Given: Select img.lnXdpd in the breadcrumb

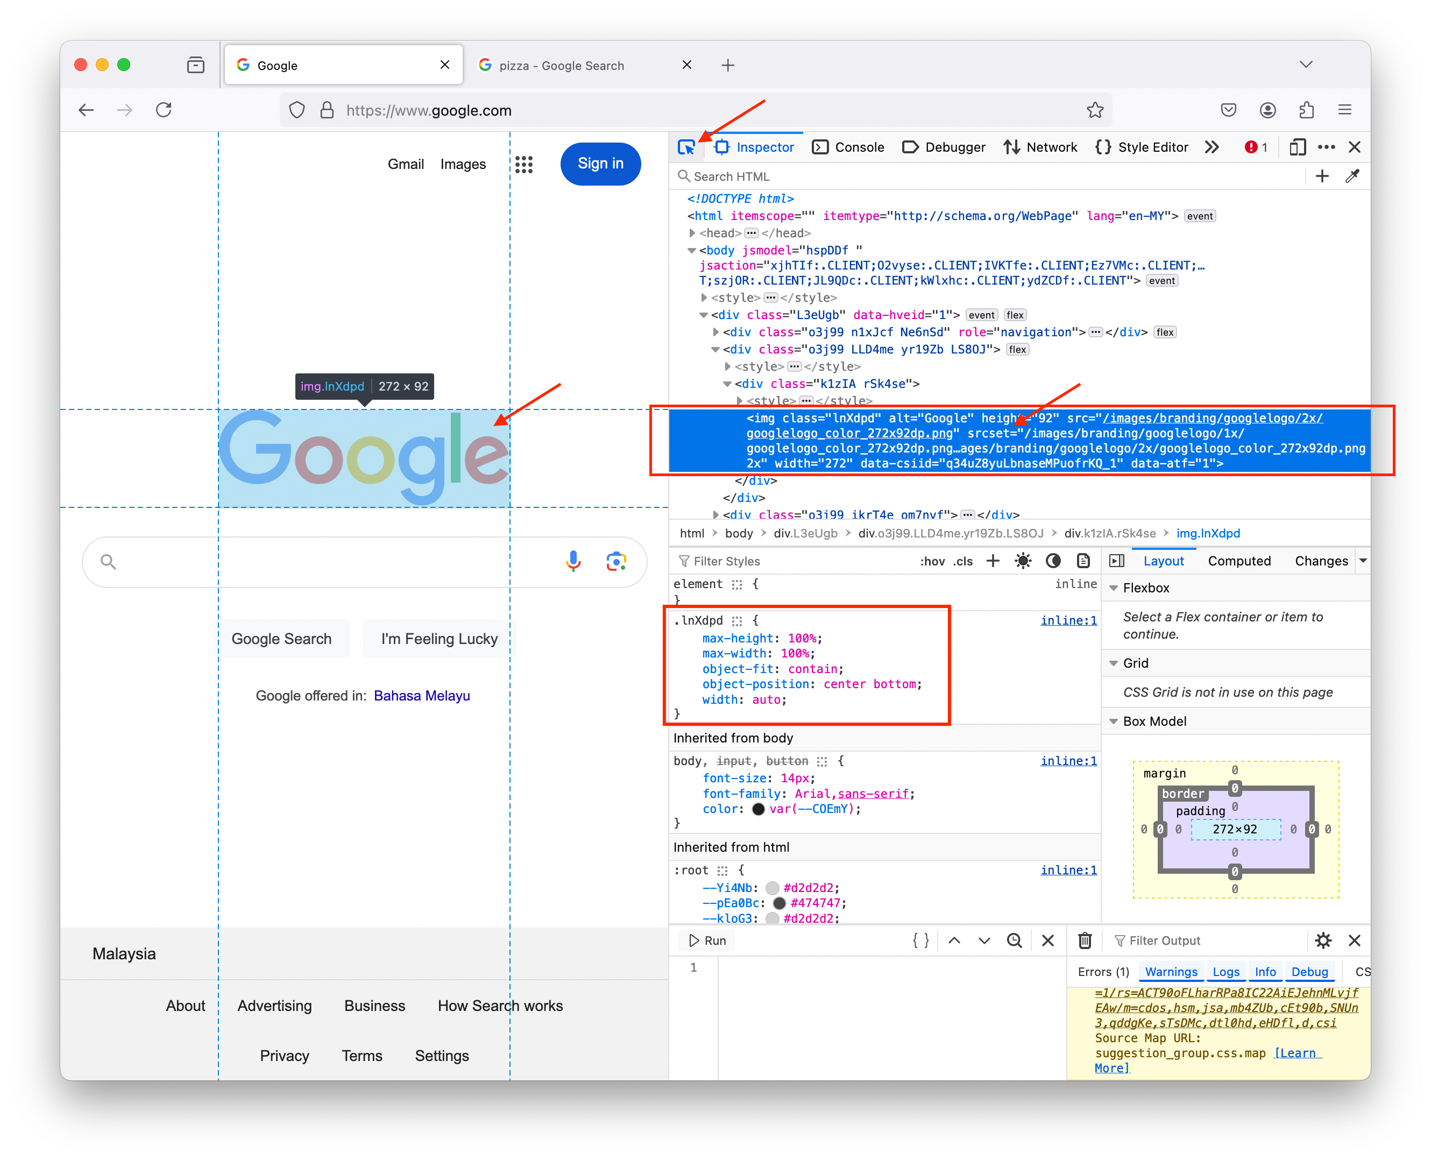Looking at the screenshot, I should [1208, 533].
